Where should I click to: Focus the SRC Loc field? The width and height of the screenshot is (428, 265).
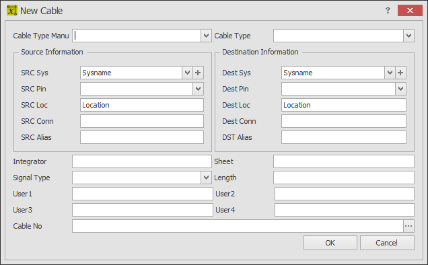coord(142,105)
